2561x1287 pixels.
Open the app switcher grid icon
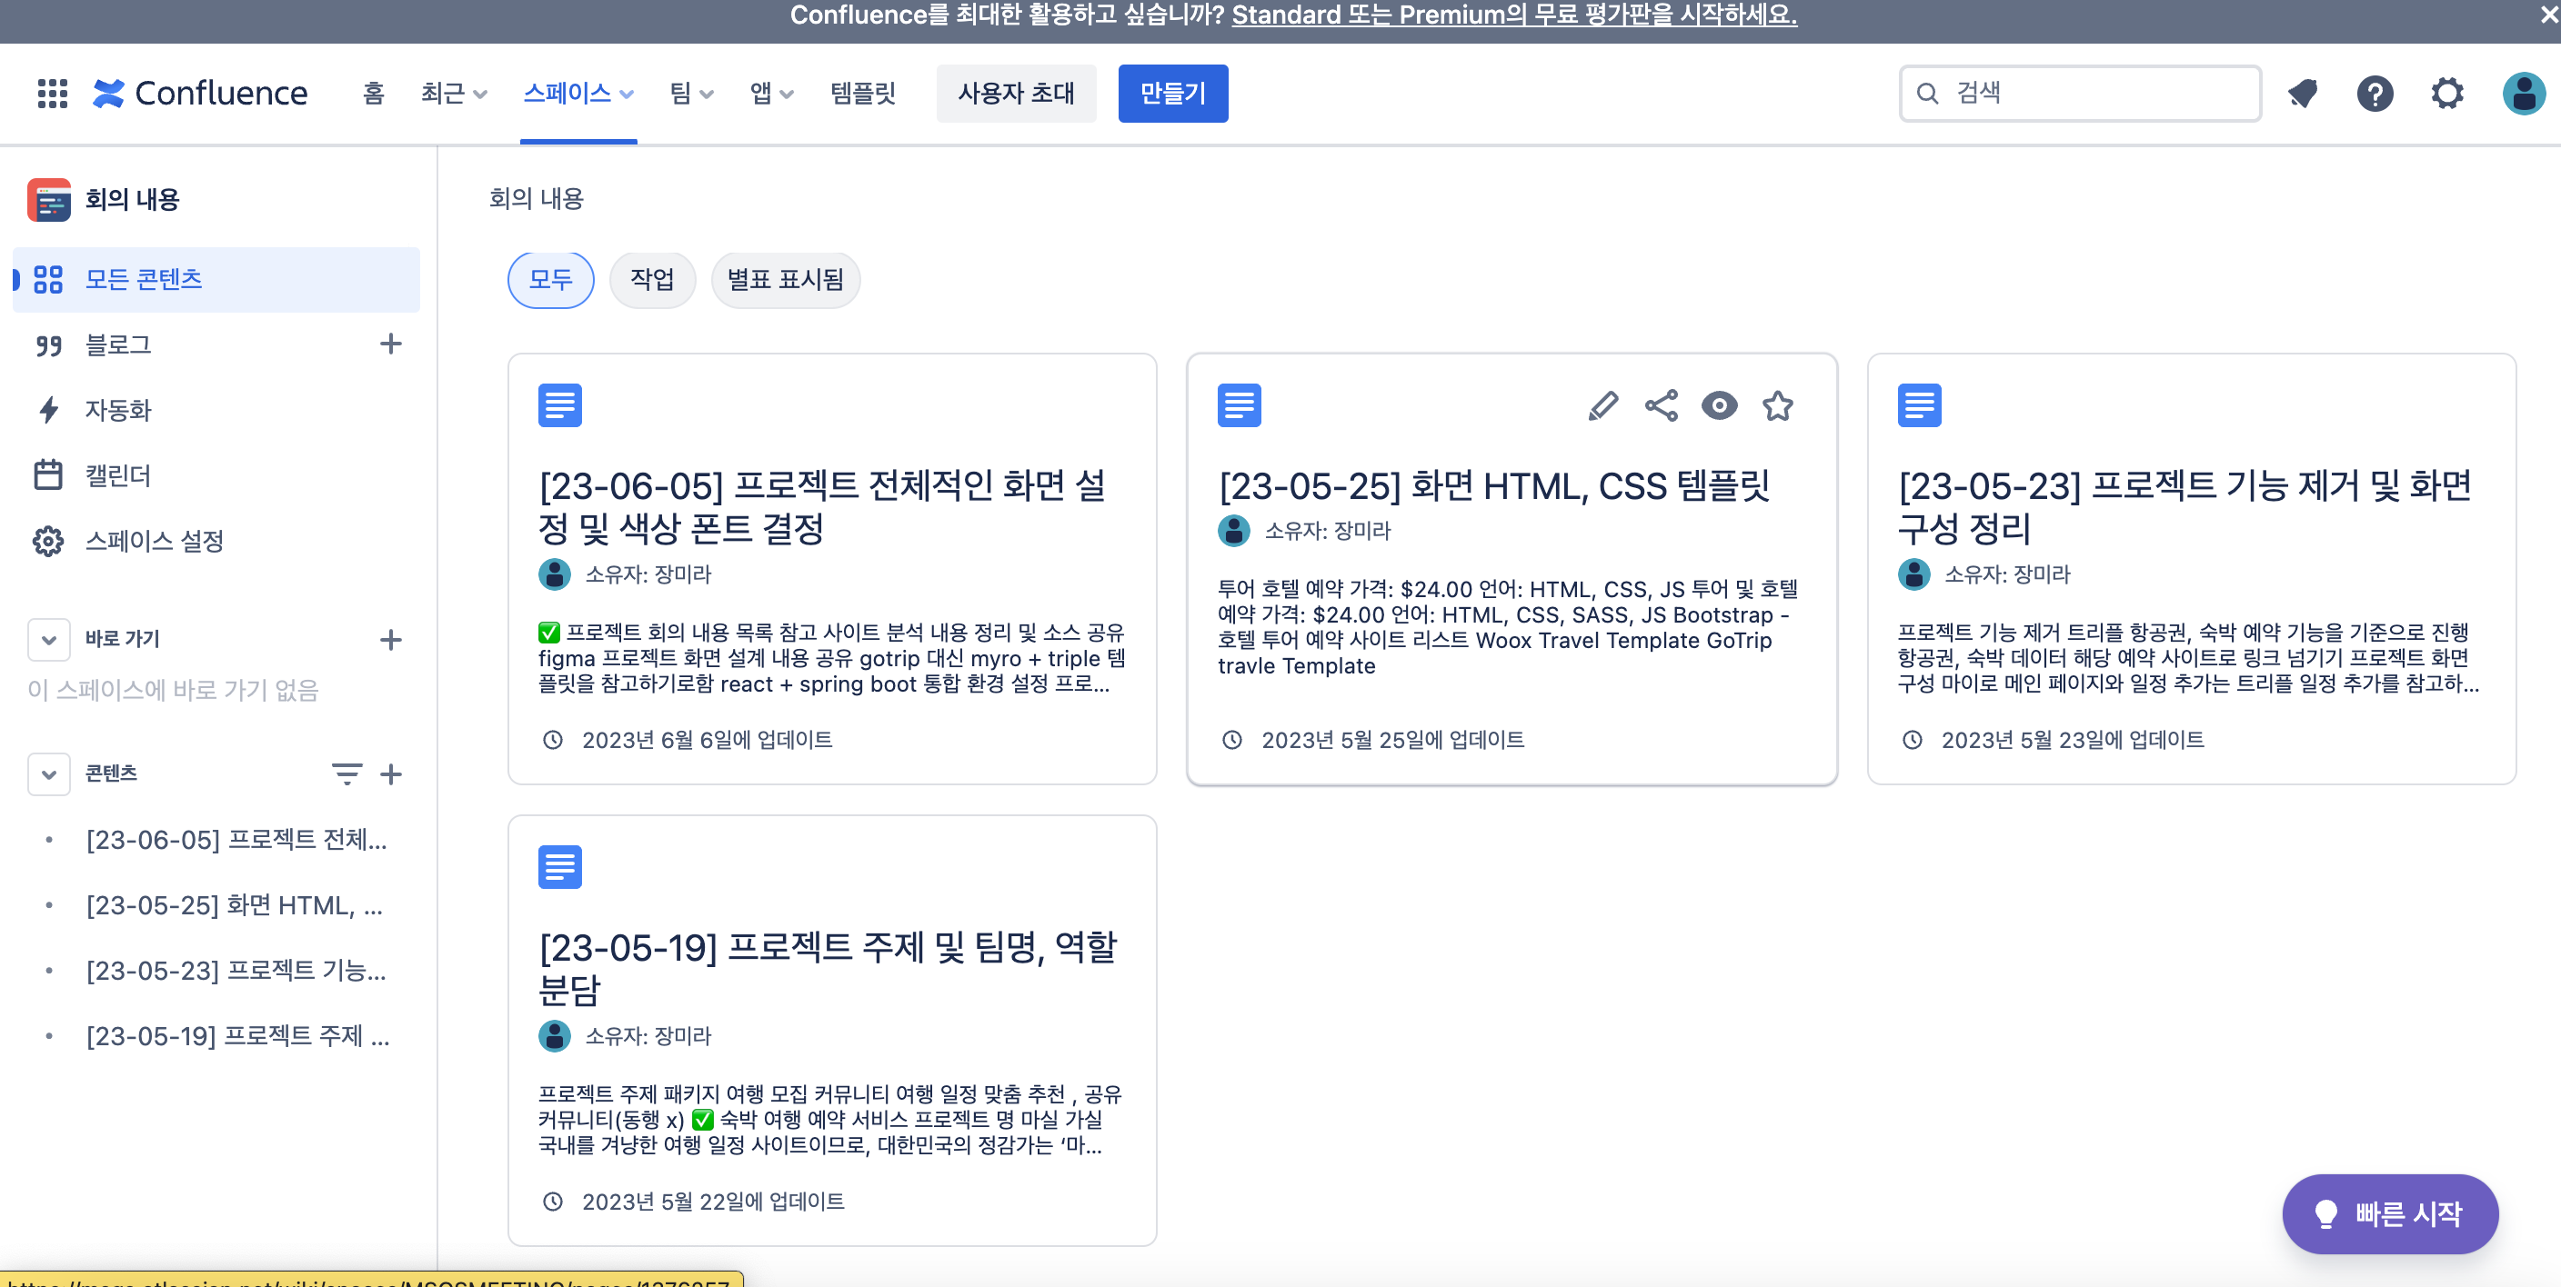point(52,94)
